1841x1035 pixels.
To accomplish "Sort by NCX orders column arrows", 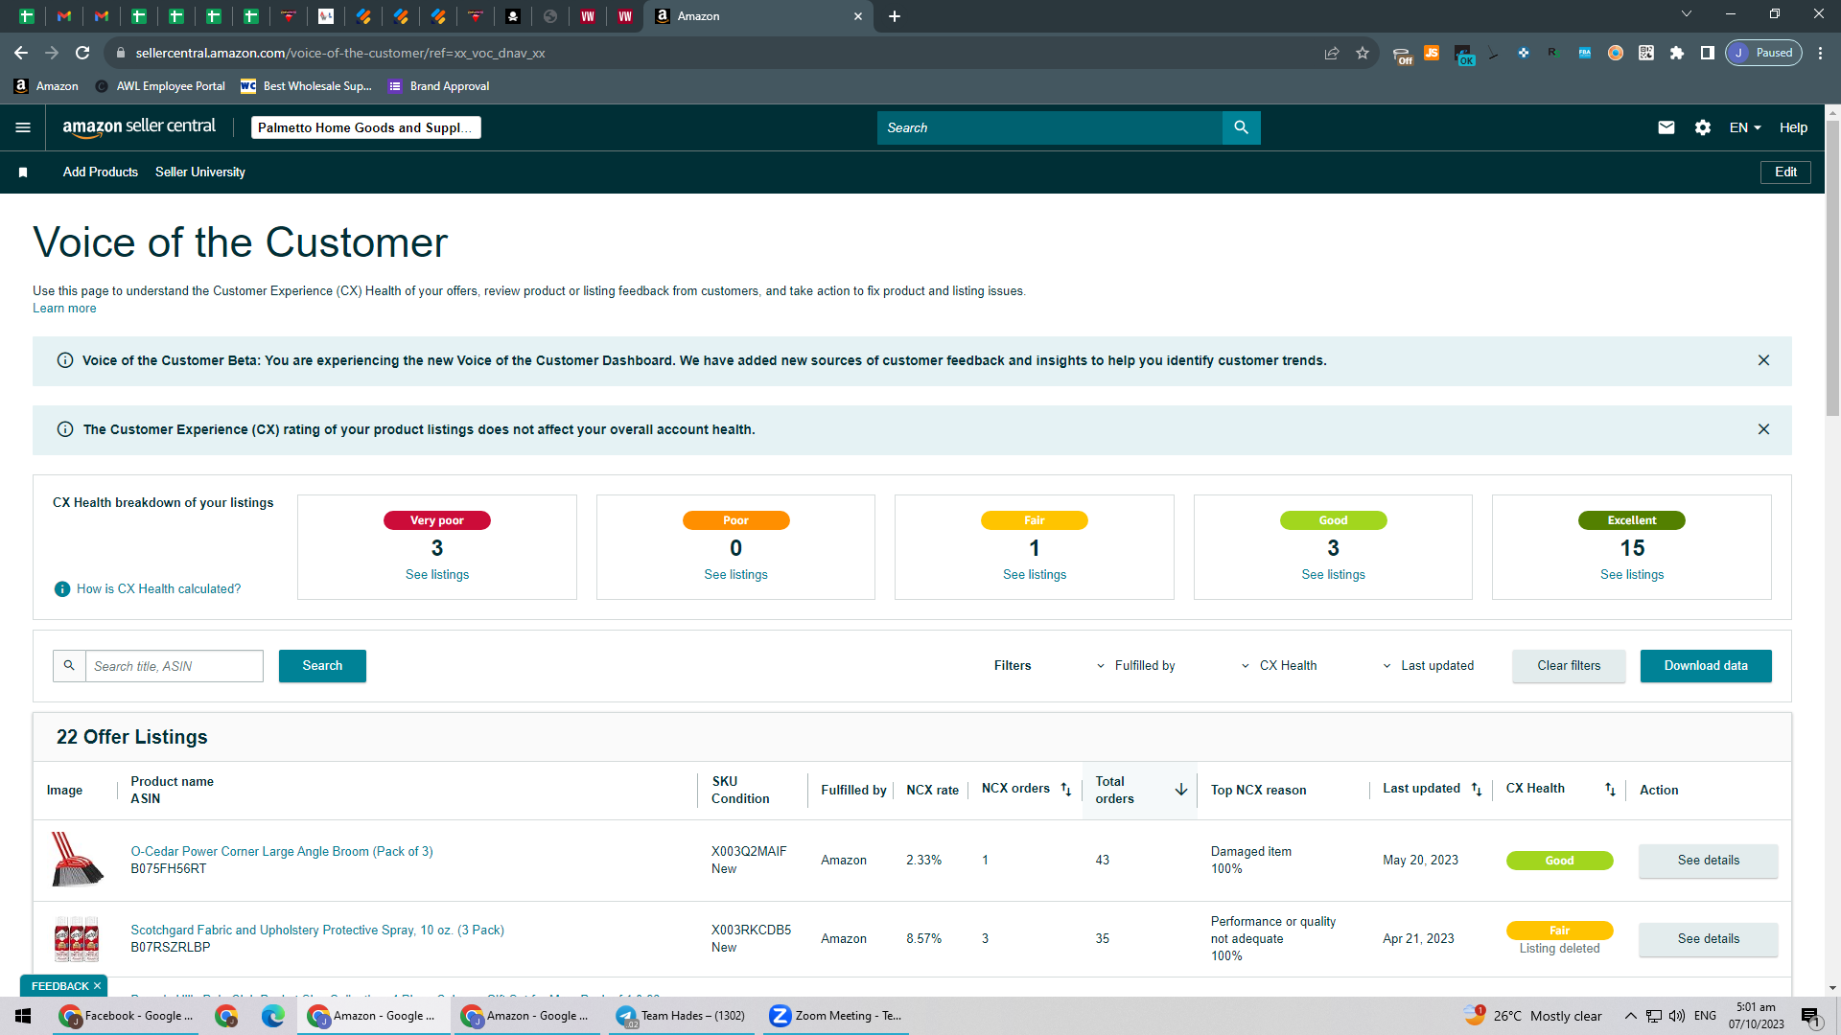I will (1065, 790).
